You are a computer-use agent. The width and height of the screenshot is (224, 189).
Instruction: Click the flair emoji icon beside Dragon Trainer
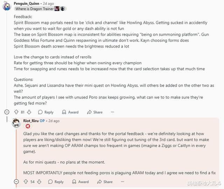(57, 9)
